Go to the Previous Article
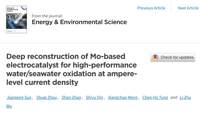200x117 pixels. click(x=151, y=8)
